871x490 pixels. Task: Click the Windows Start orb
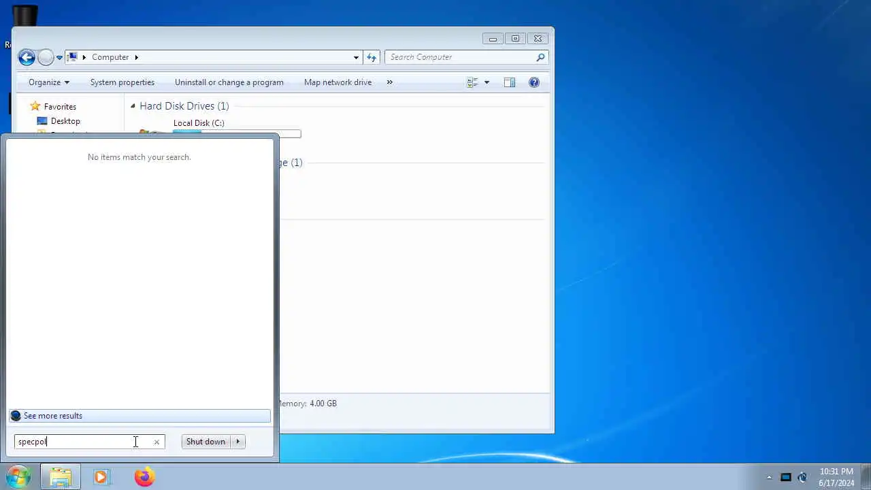click(18, 476)
